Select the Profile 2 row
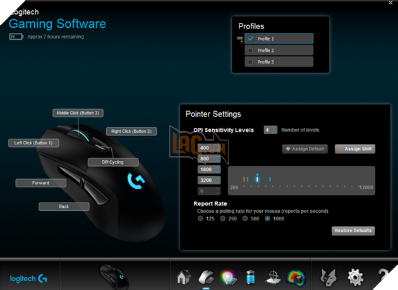The width and height of the screenshot is (398, 290). click(279, 51)
